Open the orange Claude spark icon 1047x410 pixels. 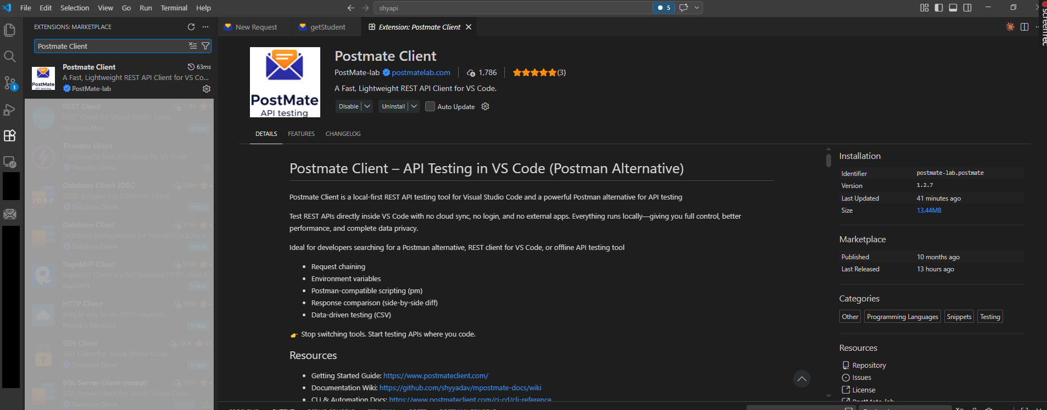(1010, 27)
